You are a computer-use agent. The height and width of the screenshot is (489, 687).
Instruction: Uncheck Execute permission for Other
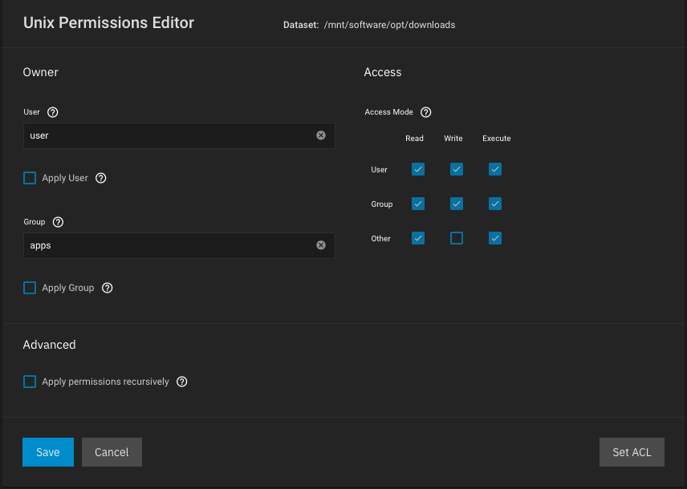[495, 238]
